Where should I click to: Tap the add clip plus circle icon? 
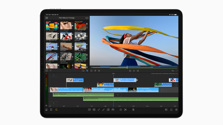tap(121, 110)
